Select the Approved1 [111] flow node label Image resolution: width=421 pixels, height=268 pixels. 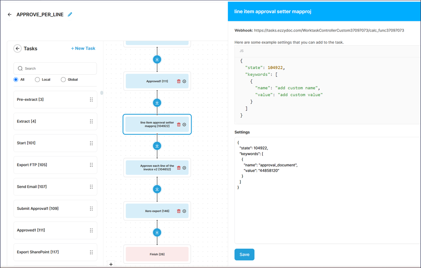(157, 82)
